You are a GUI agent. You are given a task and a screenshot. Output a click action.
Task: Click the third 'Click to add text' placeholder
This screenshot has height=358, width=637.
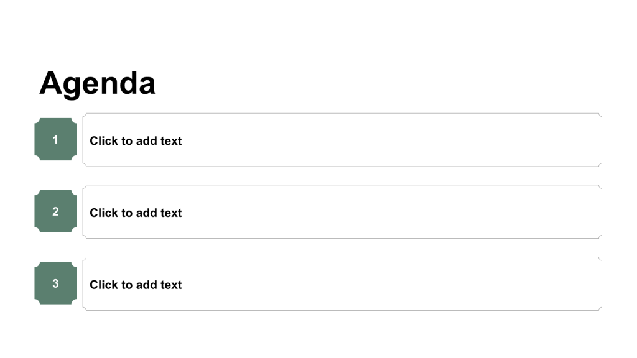136,285
